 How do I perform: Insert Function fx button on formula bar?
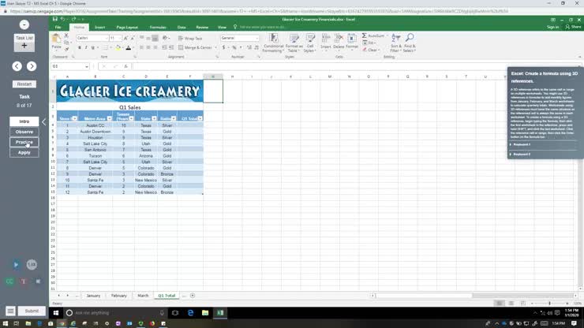(126, 66)
